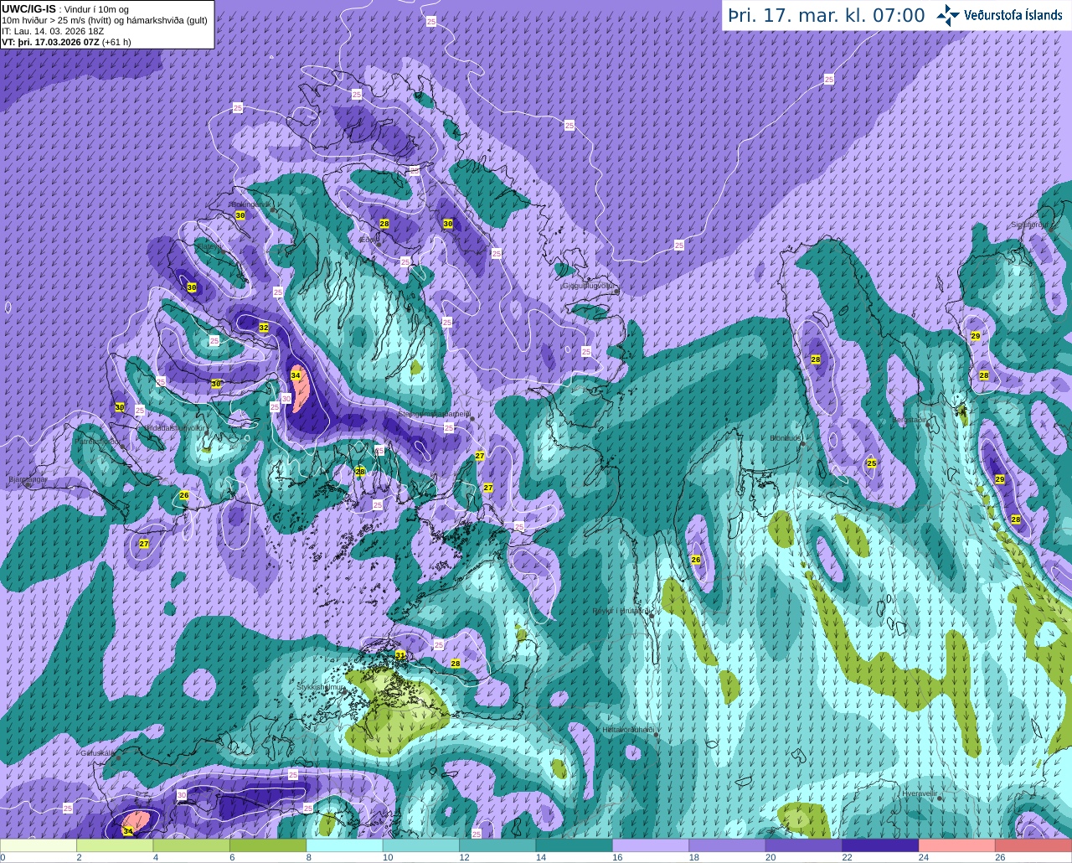
Task: Click the Blönduós station label
Action: point(786,437)
